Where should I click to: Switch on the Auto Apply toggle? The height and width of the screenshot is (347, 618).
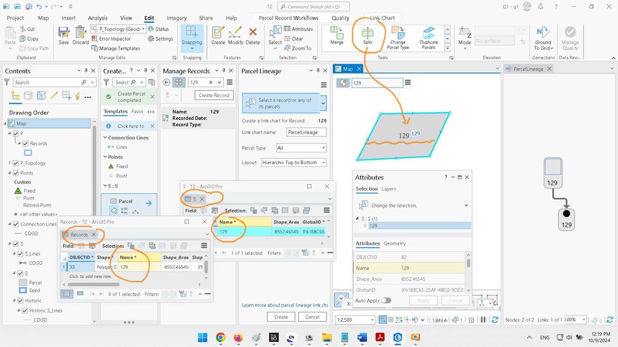pyautogui.click(x=386, y=301)
